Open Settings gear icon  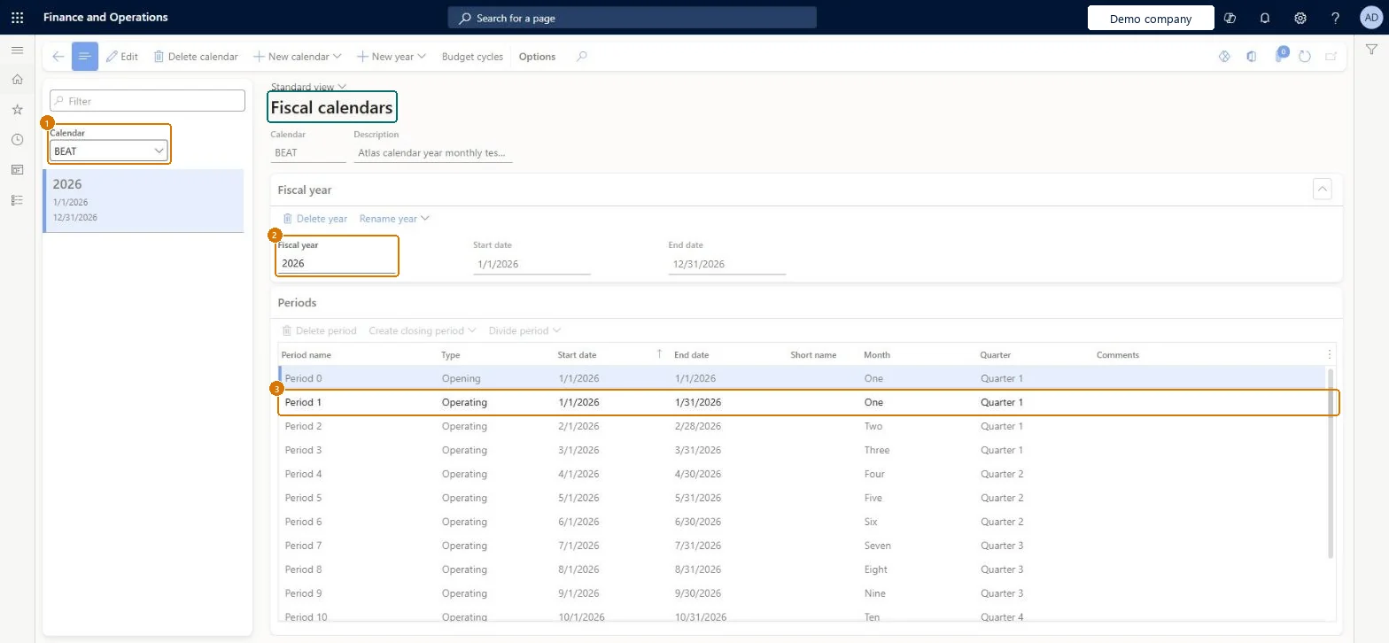click(1300, 18)
